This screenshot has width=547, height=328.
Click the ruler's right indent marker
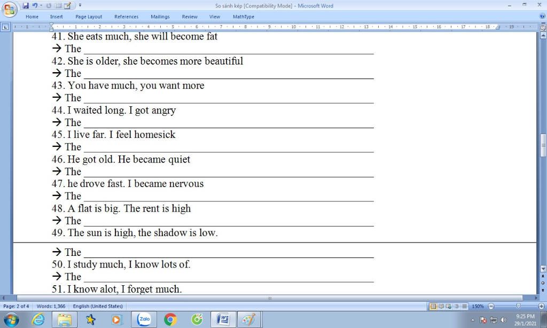(497, 28)
